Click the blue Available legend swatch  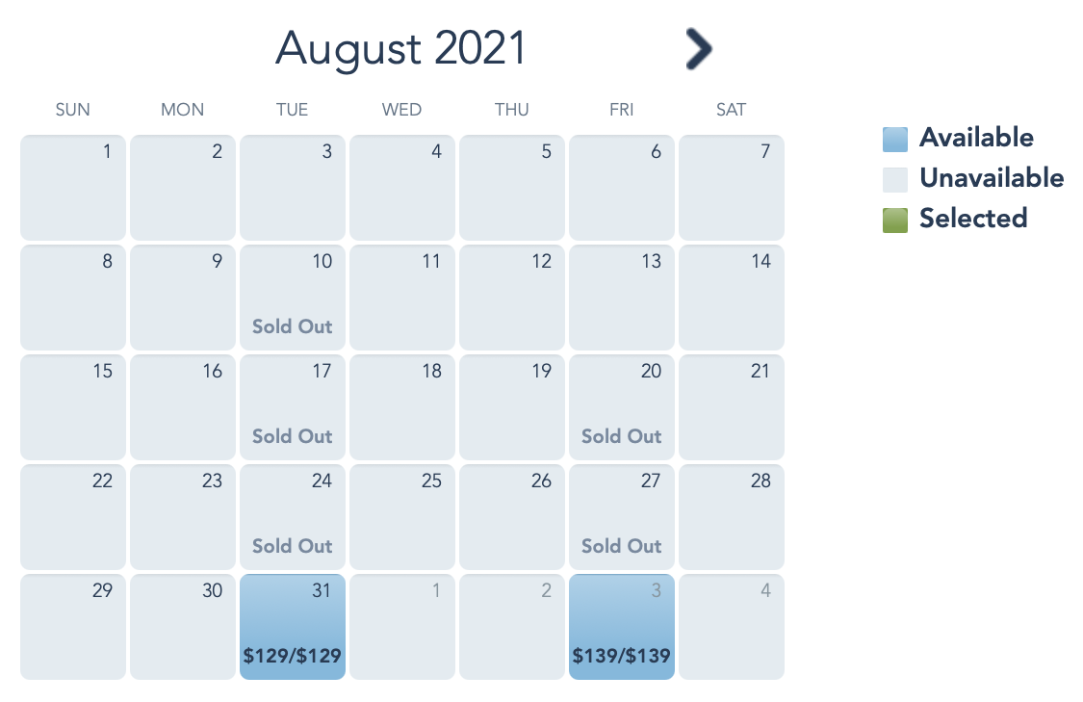[x=895, y=139]
